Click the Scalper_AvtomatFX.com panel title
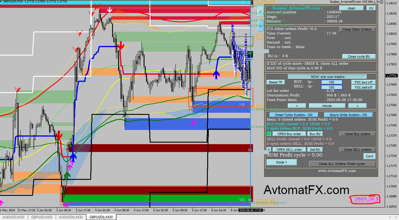 pos(296,8)
